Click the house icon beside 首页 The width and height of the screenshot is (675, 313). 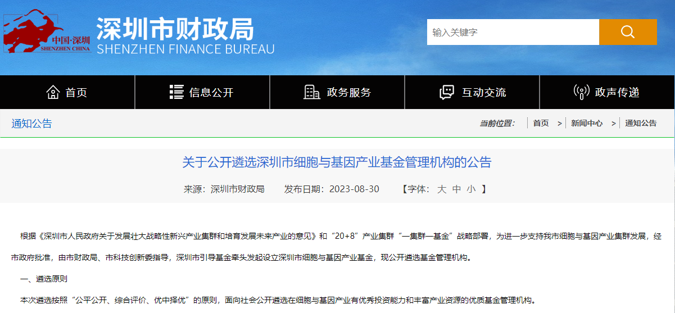tap(53, 92)
